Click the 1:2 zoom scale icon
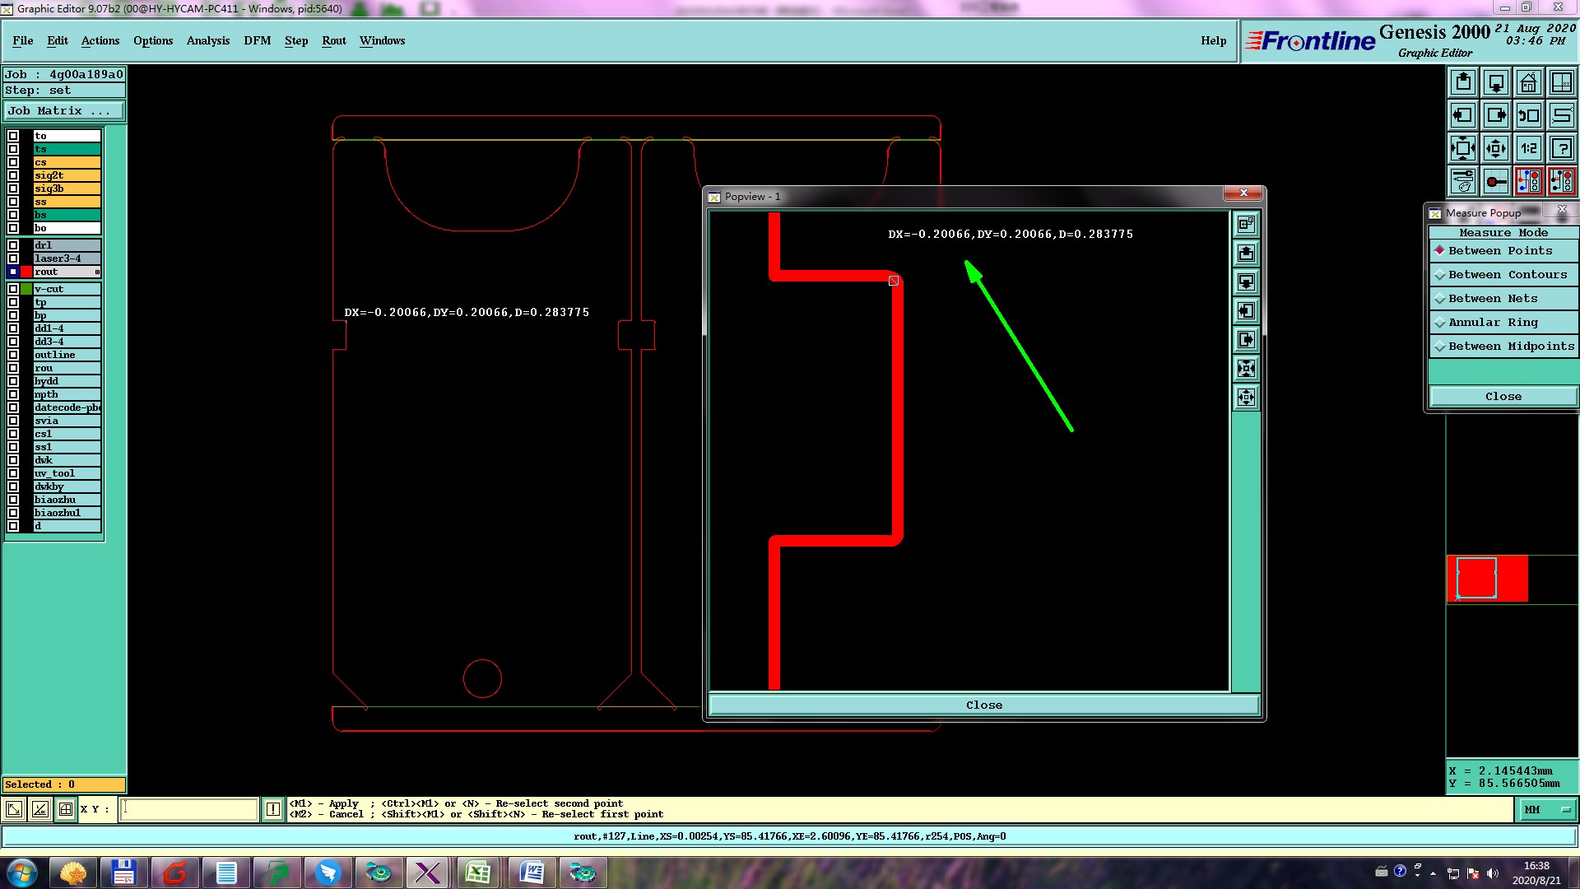This screenshot has height=889, width=1580. (x=1528, y=148)
